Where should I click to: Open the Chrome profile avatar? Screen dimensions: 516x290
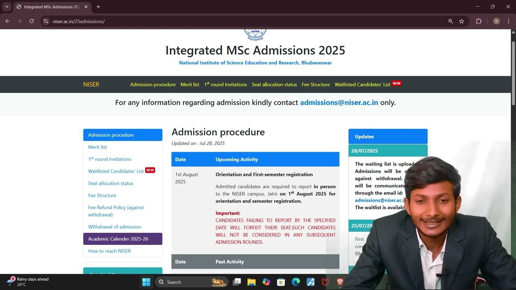497,21
